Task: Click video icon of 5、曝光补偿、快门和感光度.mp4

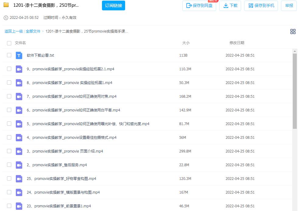Action: (x=19, y=124)
